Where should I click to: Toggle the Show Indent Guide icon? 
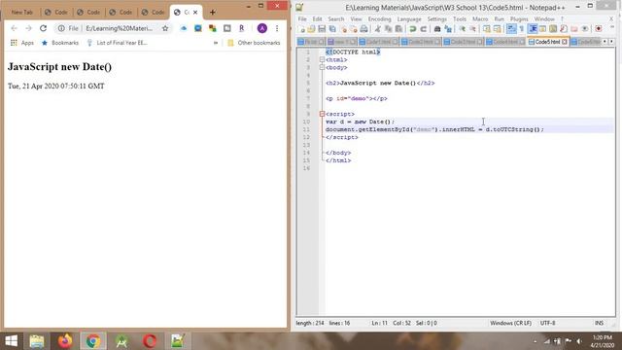click(533, 29)
